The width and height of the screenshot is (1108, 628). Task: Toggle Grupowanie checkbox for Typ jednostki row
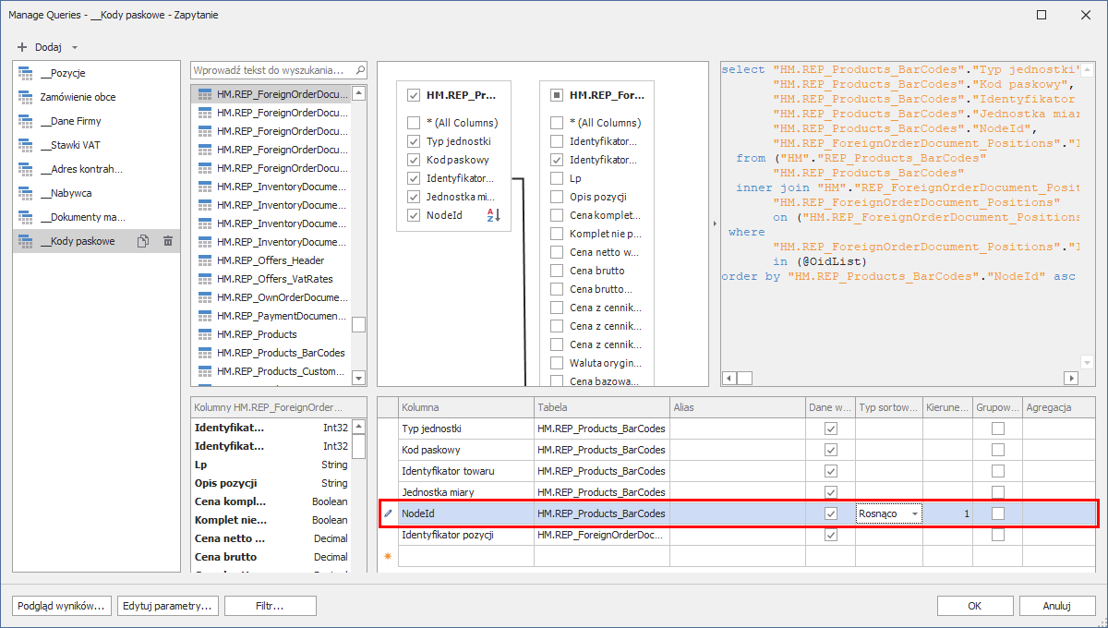(997, 429)
